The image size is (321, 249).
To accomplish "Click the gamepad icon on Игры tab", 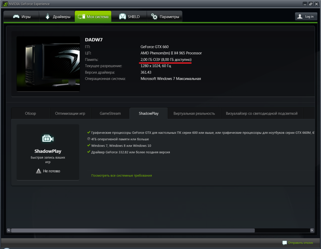I will click(16, 17).
